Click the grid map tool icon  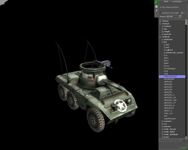(x=156, y=7)
